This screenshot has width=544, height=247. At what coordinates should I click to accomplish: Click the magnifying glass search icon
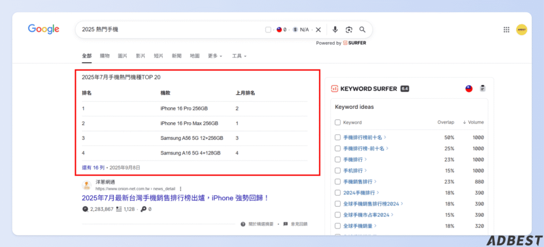(362, 30)
